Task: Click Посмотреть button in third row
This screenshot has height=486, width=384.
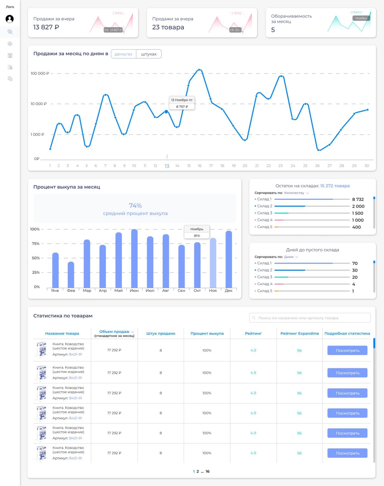Action: [x=347, y=393]
